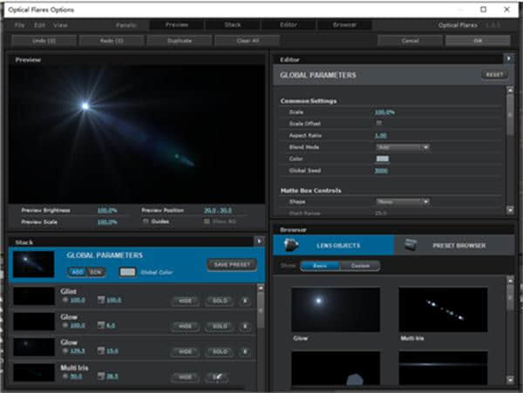523x393 pixels.
Task: Select the Custom browser tab
Action: pyautogui.click(x=358, y=266)
